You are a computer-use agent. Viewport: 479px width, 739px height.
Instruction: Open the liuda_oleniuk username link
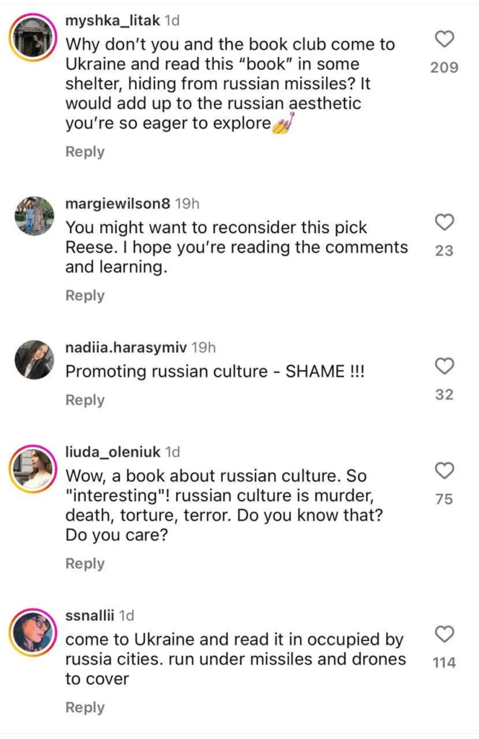(x=113, y=452)
